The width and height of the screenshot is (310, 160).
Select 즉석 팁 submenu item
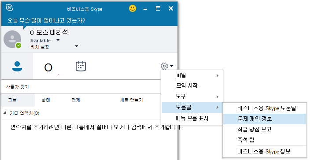(265, 140)
